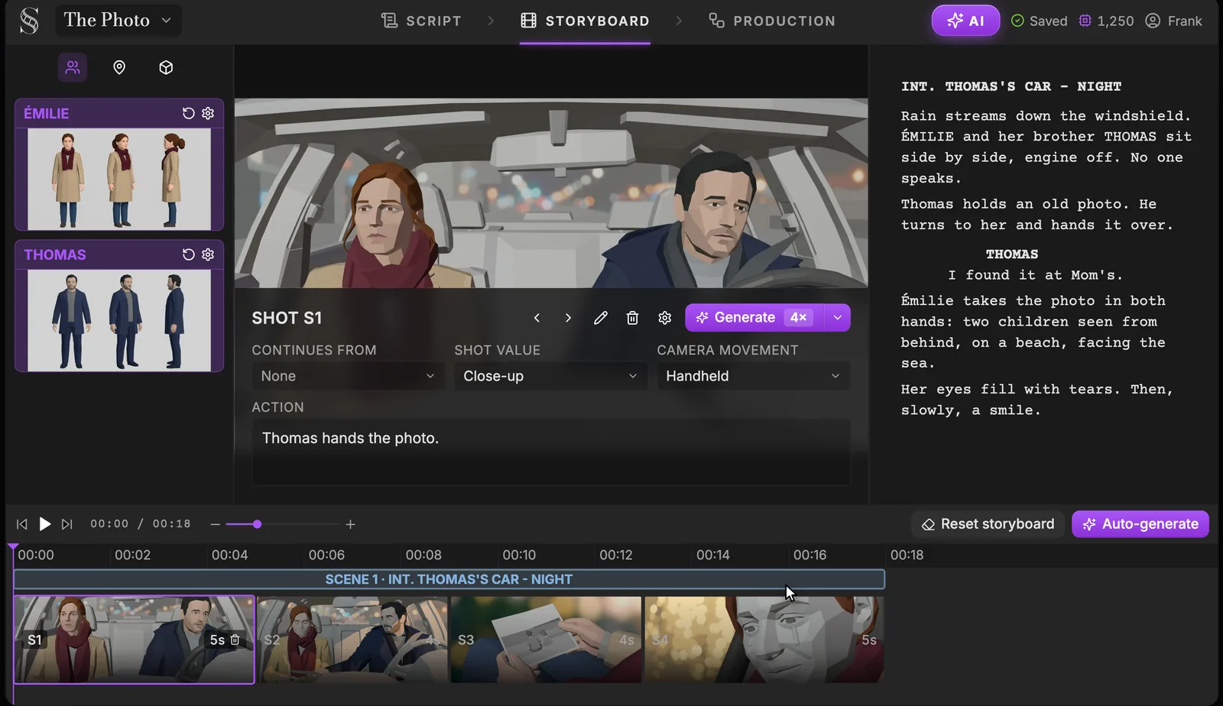Delete shot S1 using trash icon

coord(632,318)
